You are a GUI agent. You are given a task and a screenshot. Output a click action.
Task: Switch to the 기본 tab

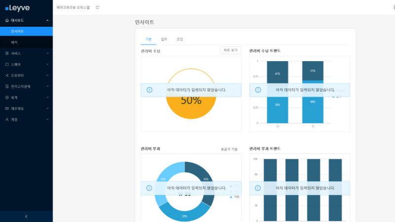click(x=149, y=39)
